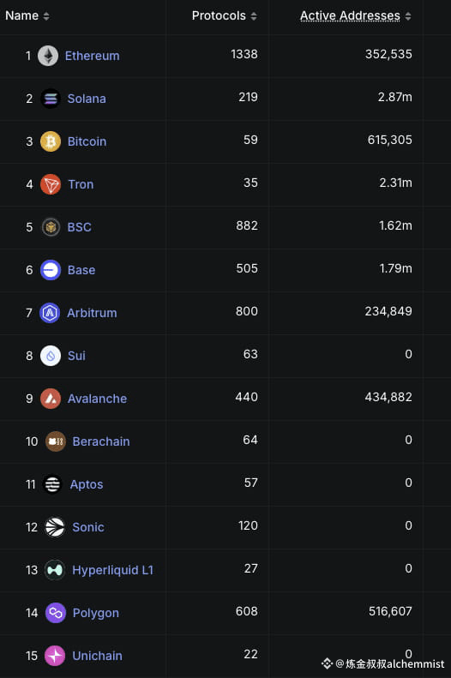Sort by Active Addresses sort arrows
The image size is (451, 678).
(408, 16)
